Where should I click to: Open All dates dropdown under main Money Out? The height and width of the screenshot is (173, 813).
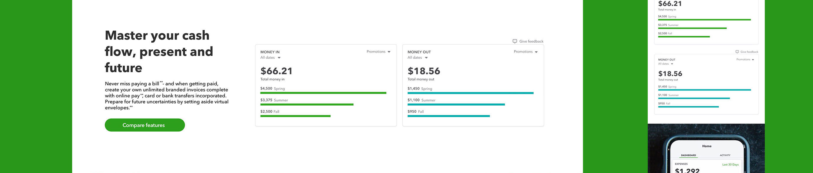point(417,58)
